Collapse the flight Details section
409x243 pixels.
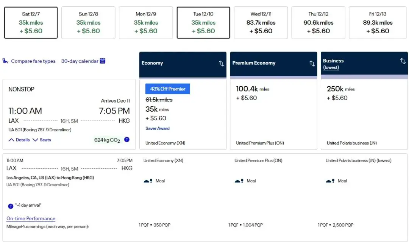(x=19, y=140)
